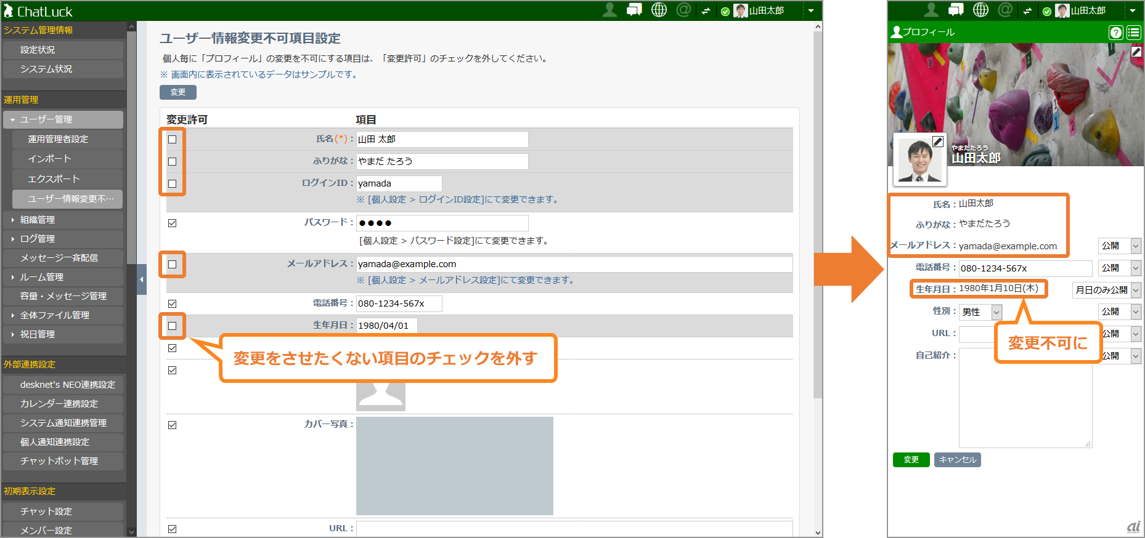Click the globe icon in left window header
Viewport: 1145px width, 538px height.
click(x=659, y=10)
